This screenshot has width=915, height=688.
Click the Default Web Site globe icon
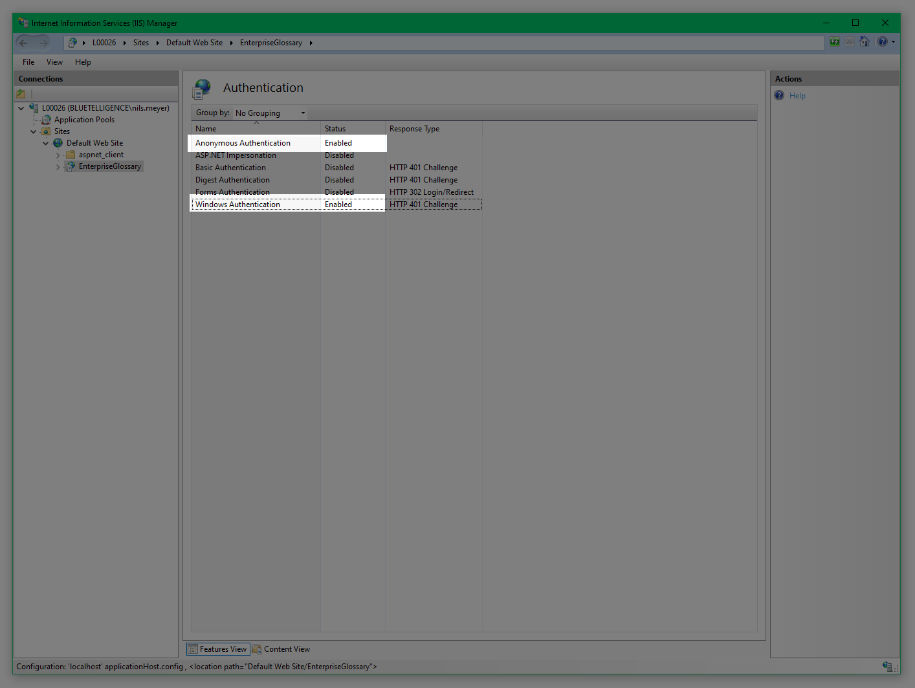(58, 143)
